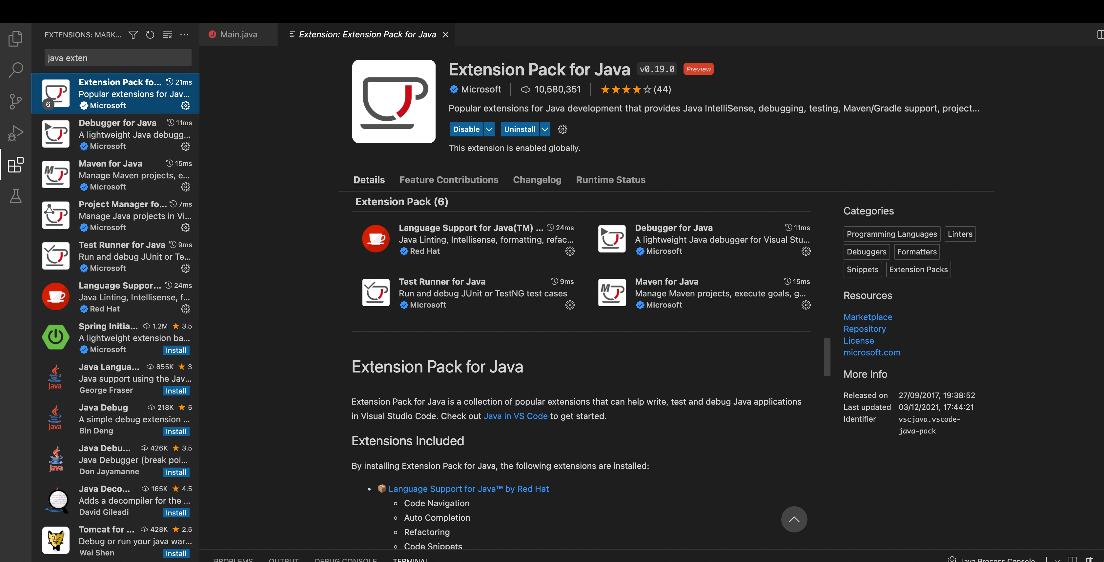Open the Marketplace resource link
1104x562 pixels.
tap(868, 317)
